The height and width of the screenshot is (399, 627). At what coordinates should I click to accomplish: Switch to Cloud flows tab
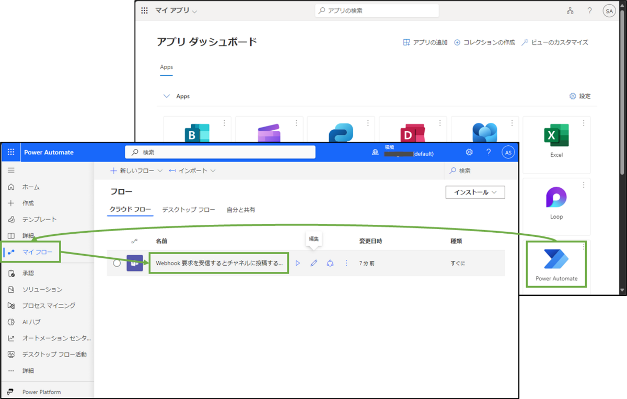coord(130,210)
